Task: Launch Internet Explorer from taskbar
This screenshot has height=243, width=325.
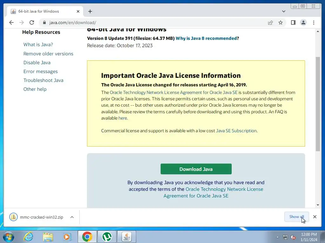Action: 28,237
